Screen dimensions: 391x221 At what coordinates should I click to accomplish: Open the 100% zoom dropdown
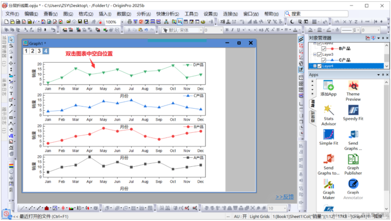[x=122, y=22]
